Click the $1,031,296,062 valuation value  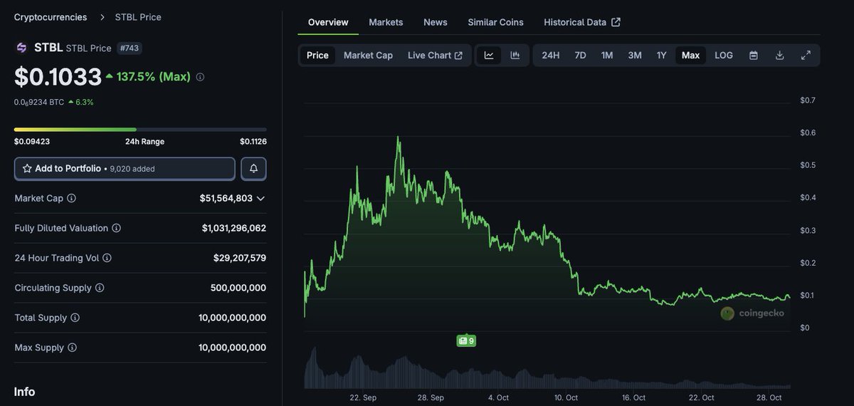[x=234, y=228]
